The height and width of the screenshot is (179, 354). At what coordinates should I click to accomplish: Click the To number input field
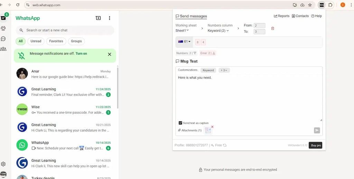(x=259, y=31)
